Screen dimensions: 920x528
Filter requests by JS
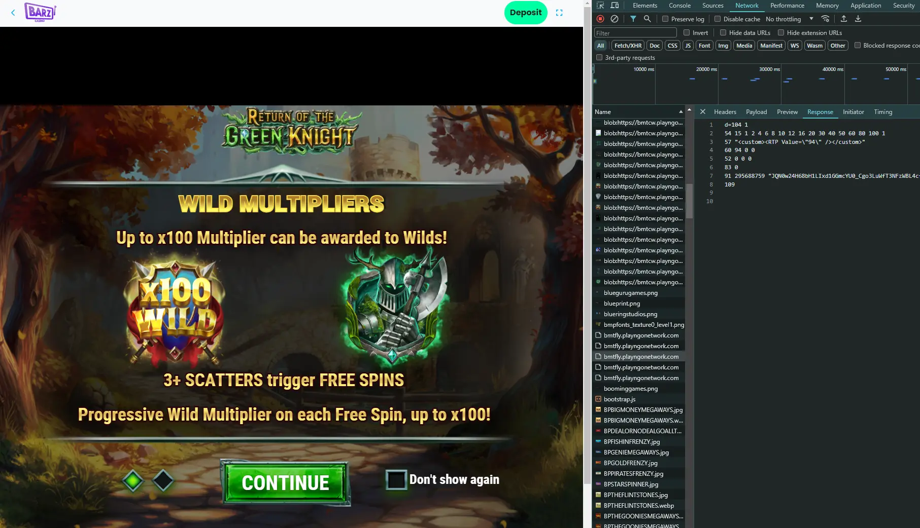(688, 46)
